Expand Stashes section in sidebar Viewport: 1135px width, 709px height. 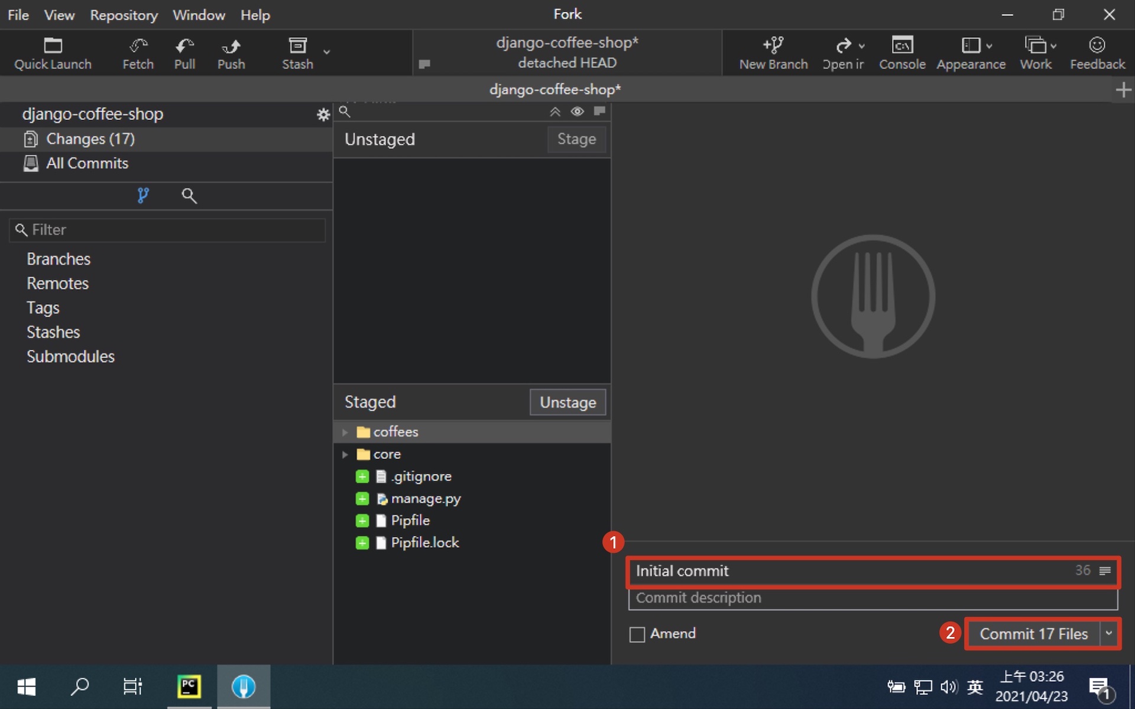pyautogui.click(x=53, y=332)
